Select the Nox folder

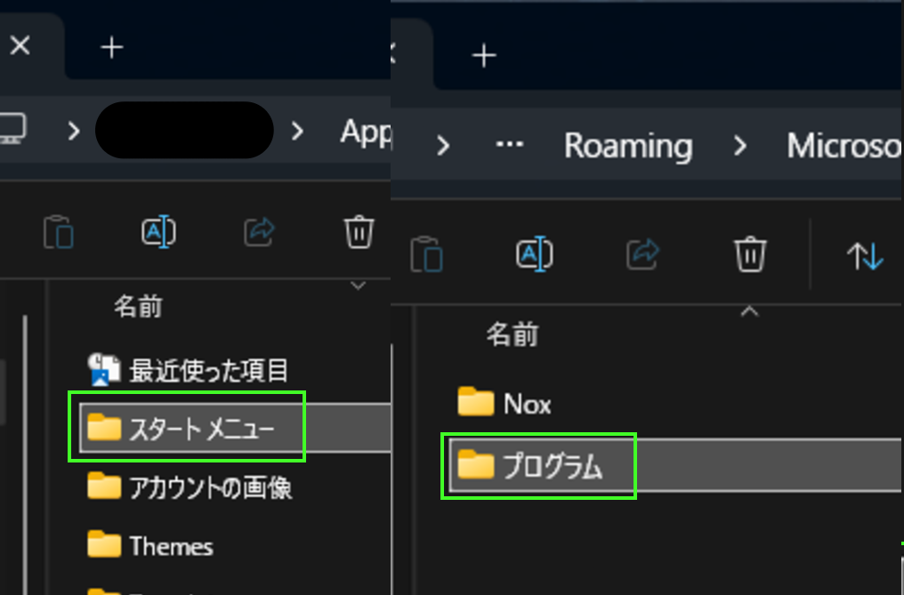tap(504, 403)
